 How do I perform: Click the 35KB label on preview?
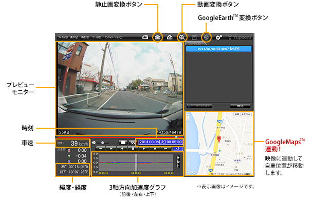pos(64,132)
